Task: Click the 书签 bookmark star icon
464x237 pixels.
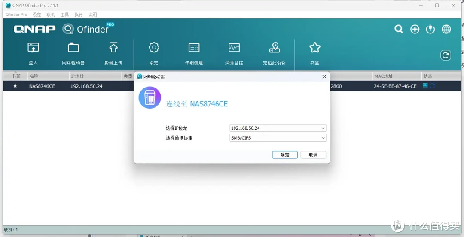Action: (314, 53)
